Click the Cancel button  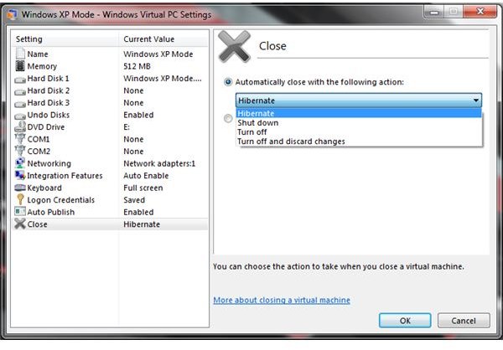[464, 321]
